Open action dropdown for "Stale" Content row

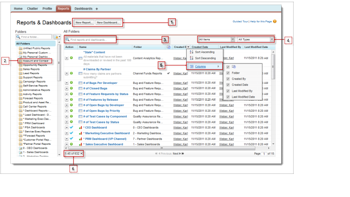67,58
